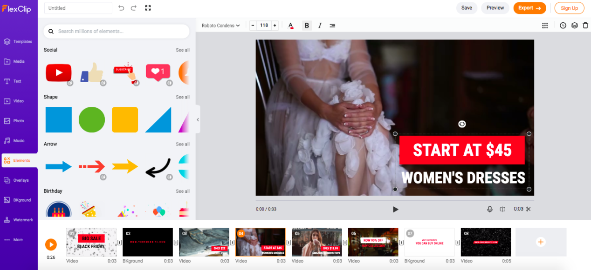Screen dimensions: 591x270
Task: Open the text color picker
Action: [x=291, y=26]
